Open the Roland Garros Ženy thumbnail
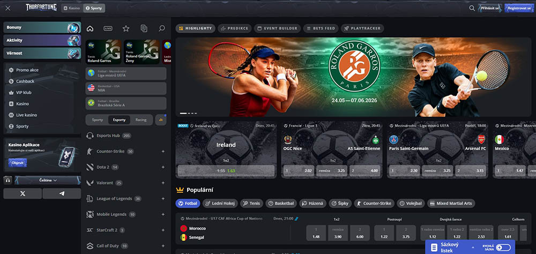The width and height of the screenshot is (536, 254). (142, 52)
